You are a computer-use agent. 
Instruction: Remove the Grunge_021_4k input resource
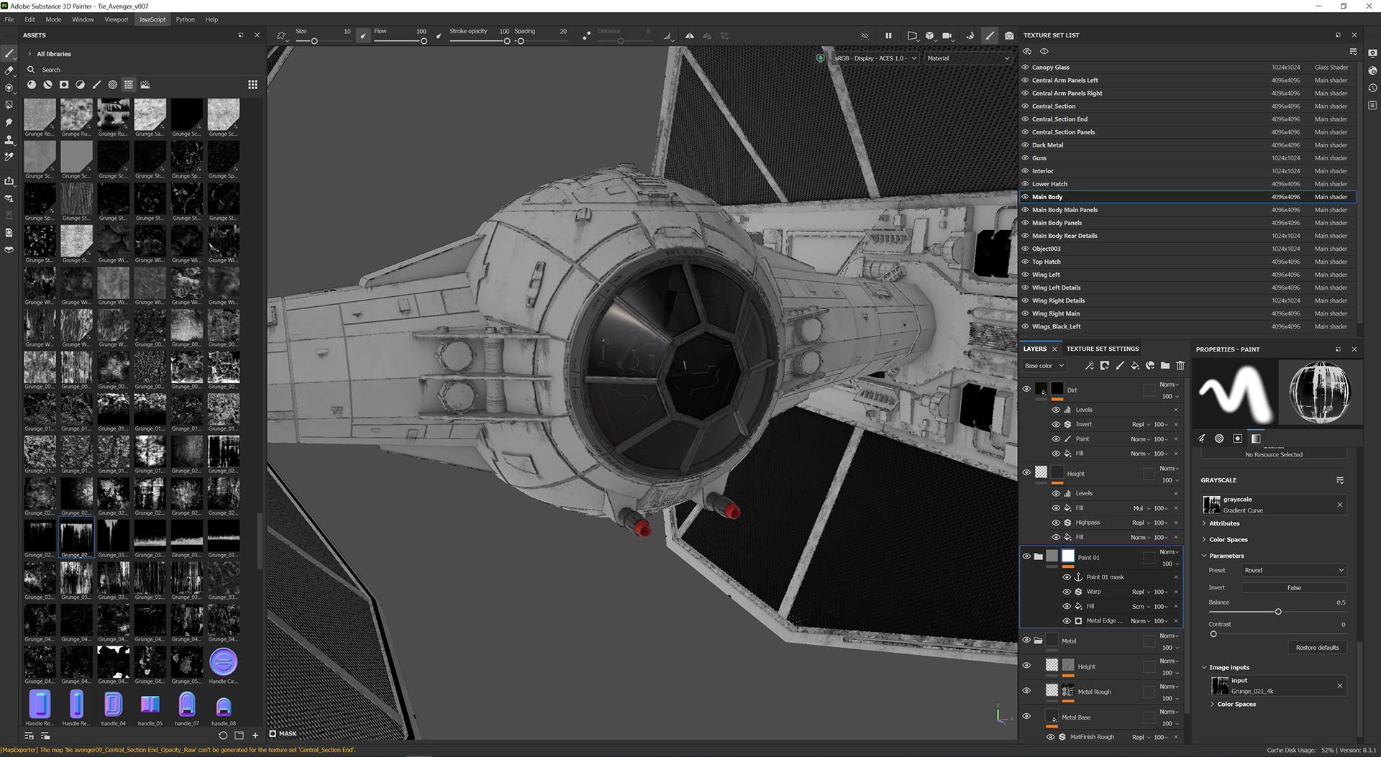pyautogui.click(x=1339, y=686)
